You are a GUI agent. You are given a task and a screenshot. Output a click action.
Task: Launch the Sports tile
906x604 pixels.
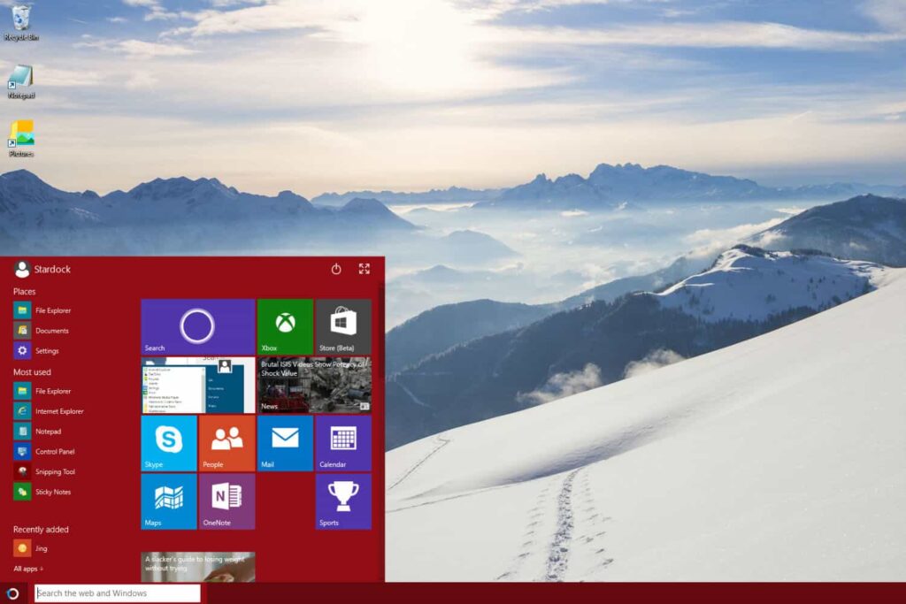click(x=342, y=502)
